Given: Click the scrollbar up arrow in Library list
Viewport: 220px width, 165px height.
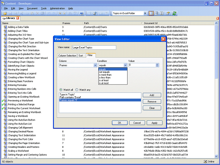Looking at the screenshot, I should [x=216, y=23].
